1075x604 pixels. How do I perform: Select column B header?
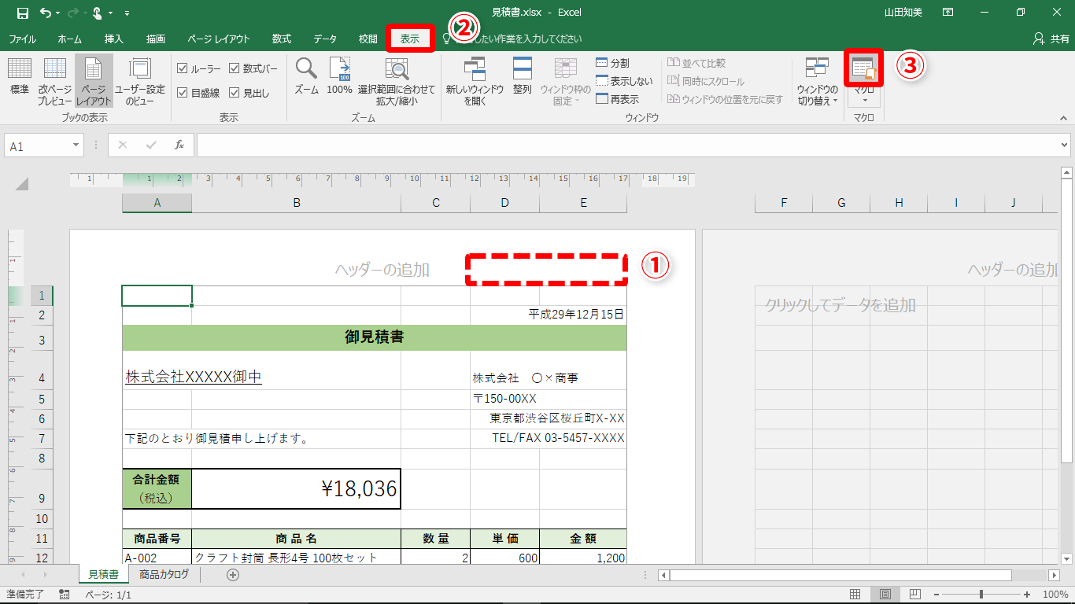coord(297,203)
